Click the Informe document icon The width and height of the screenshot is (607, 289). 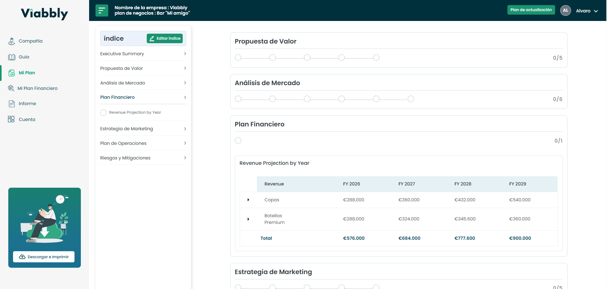[x=12, y=104]
